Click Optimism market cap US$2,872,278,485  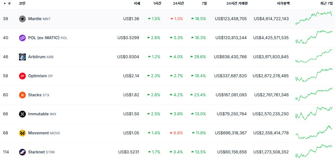click(271, 76)
